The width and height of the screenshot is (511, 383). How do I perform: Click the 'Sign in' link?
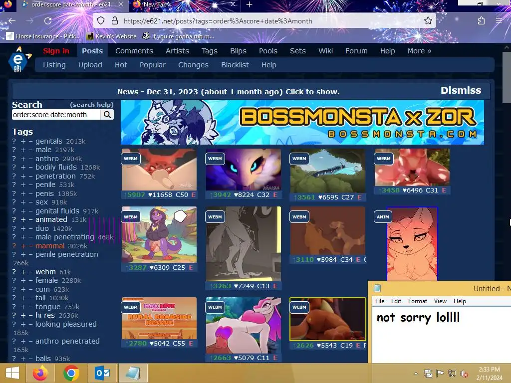56,51
